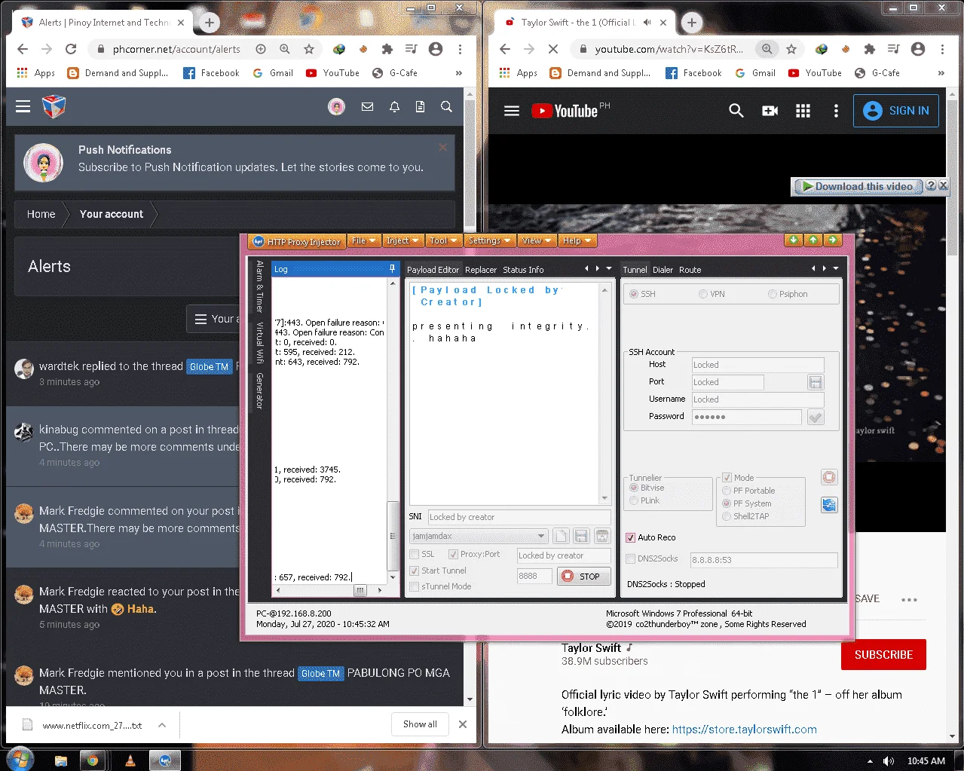Click the PHCorner document icon in header
964x771 pixels.
click(420, 107)
